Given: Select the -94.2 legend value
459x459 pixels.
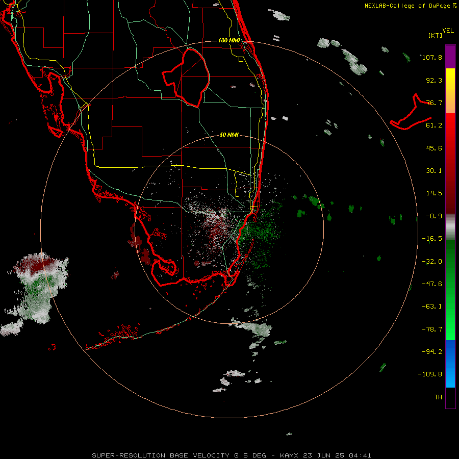Looking at the screenshot, I should 432,352.
